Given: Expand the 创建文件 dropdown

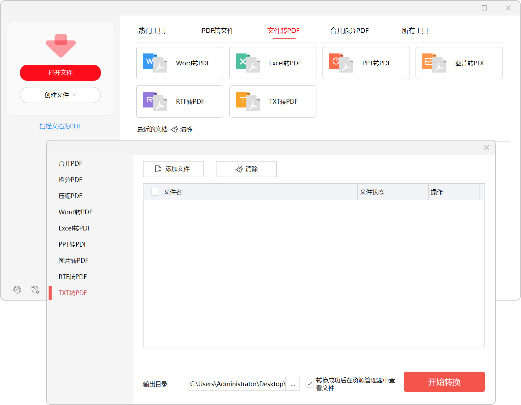Looking at the screenshot, I should point(60,95).
